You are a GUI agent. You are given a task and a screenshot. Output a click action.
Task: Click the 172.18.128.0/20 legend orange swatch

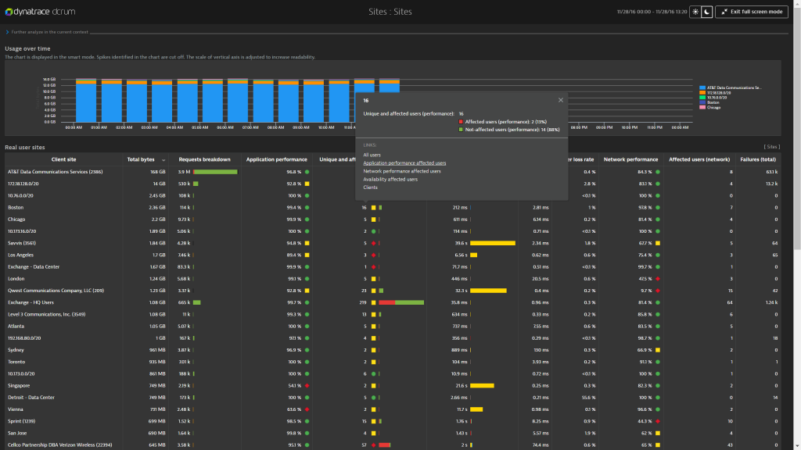(x=702, y=93)
